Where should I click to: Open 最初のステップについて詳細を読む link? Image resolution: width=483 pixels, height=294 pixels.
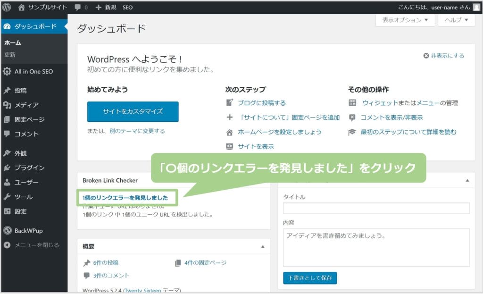[x=408, y=132]
